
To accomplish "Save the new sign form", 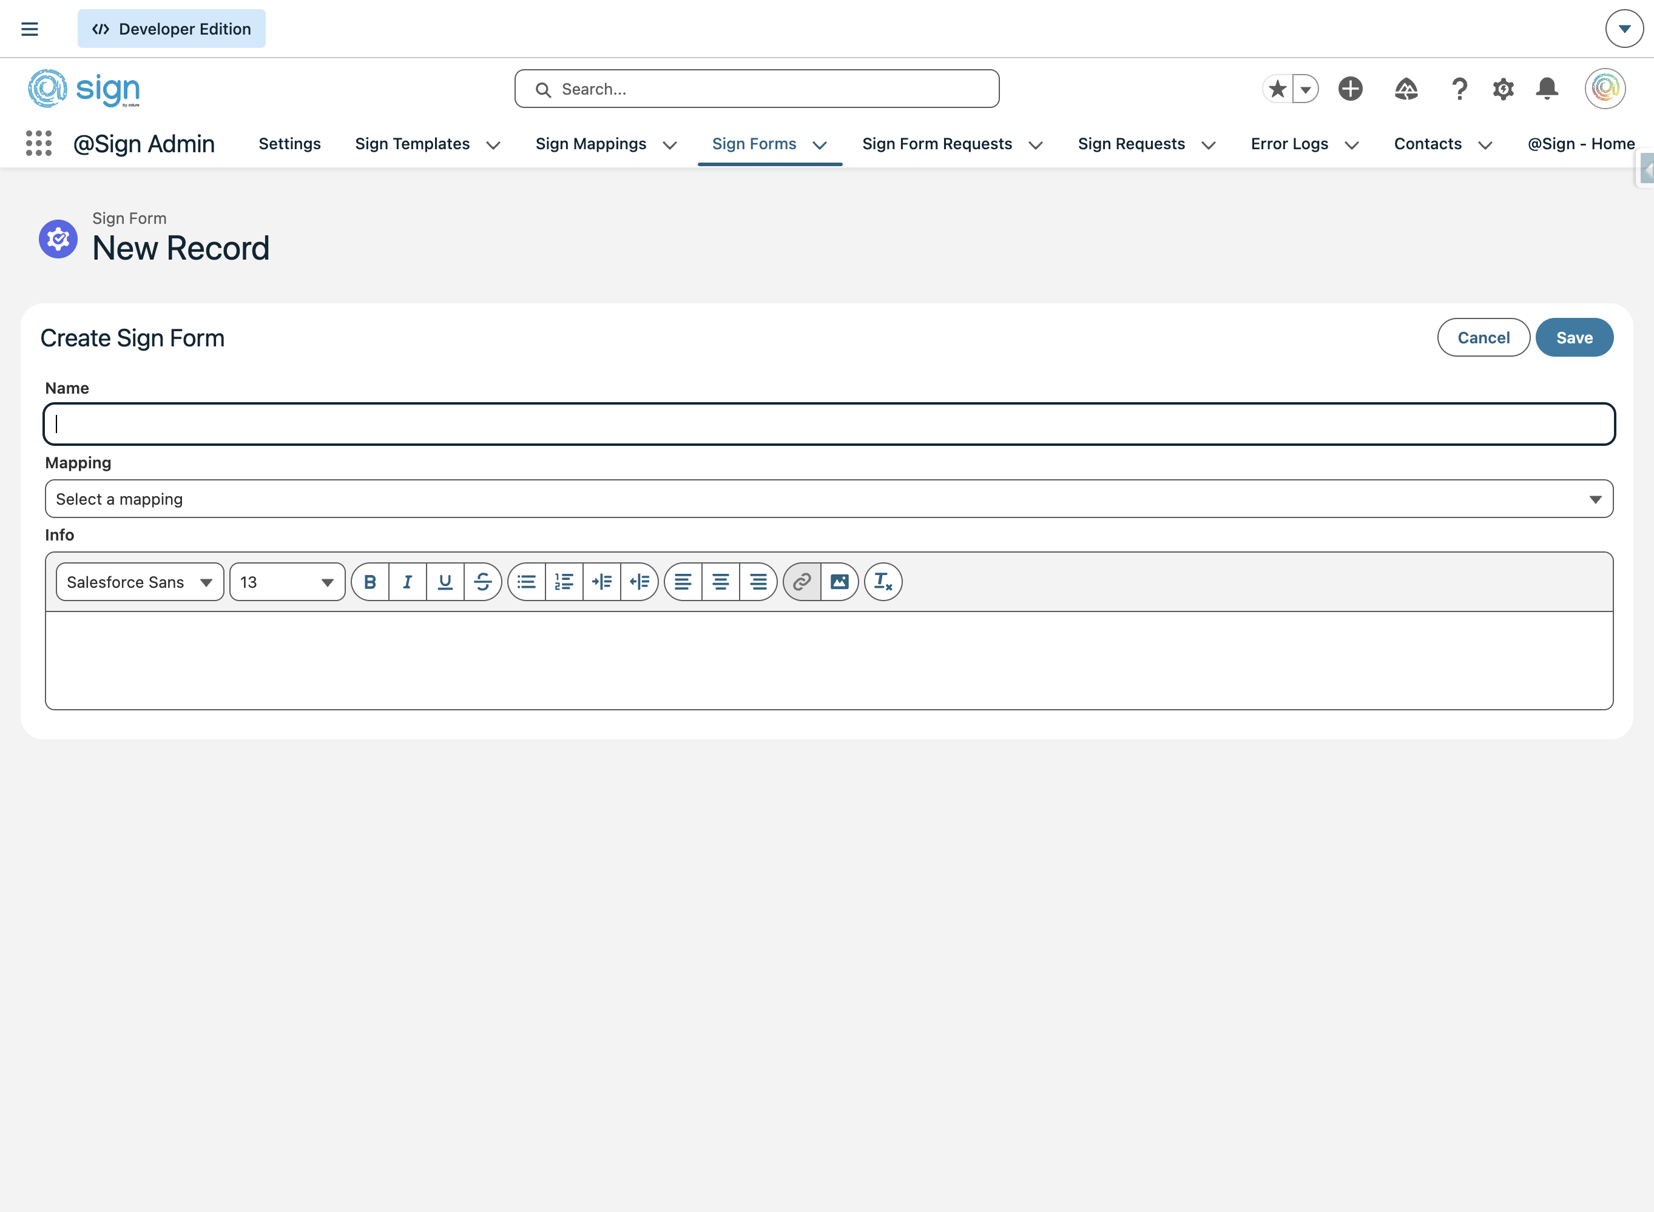I will [1573, 337].
